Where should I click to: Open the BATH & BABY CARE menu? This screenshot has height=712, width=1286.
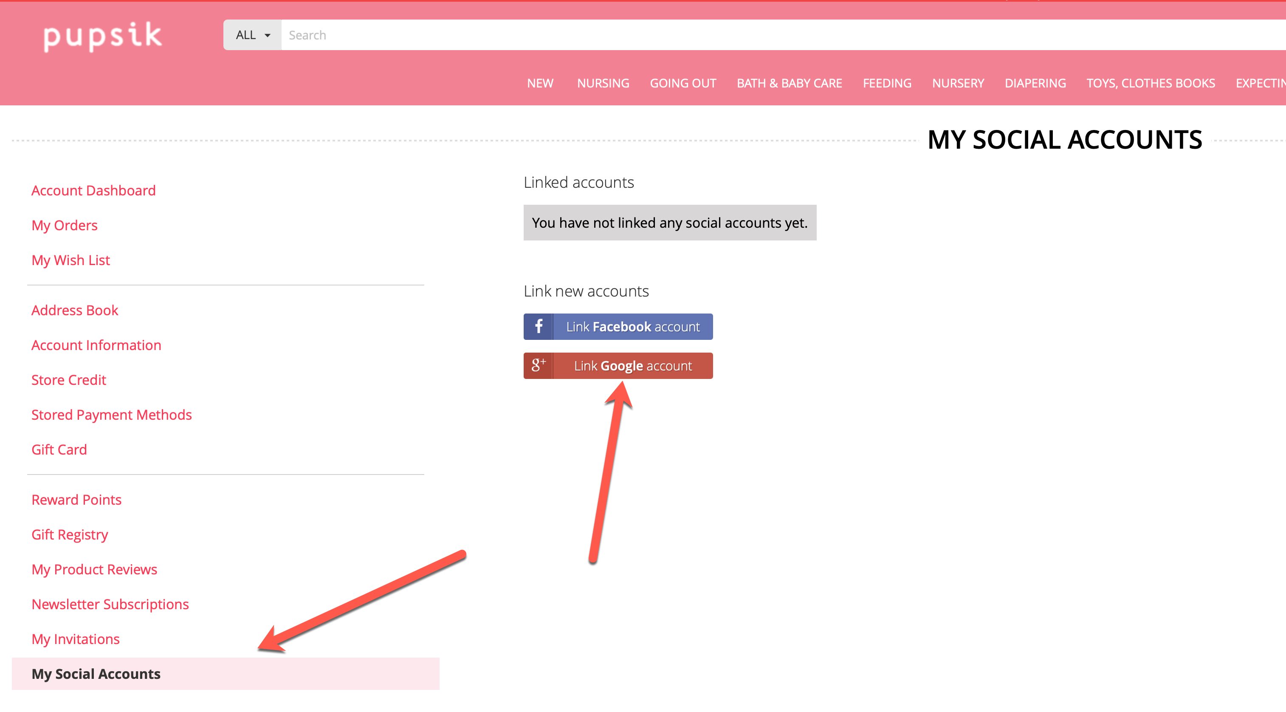789,83
